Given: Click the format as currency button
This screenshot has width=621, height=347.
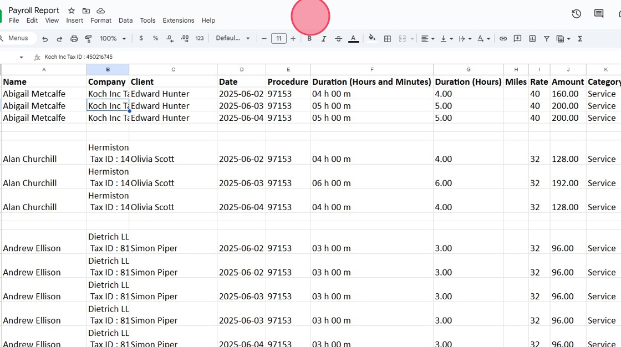Looking at the screenshot, I should [141, 39].
